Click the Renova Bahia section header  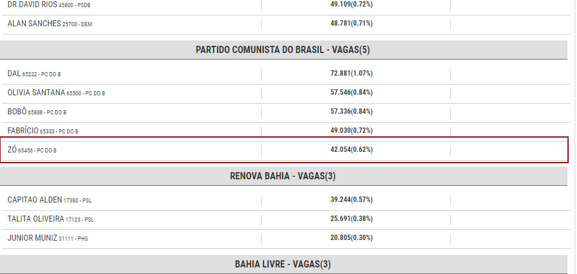[283, 176]
